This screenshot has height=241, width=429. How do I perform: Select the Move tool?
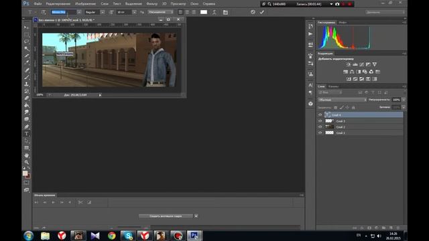point(27,27)
